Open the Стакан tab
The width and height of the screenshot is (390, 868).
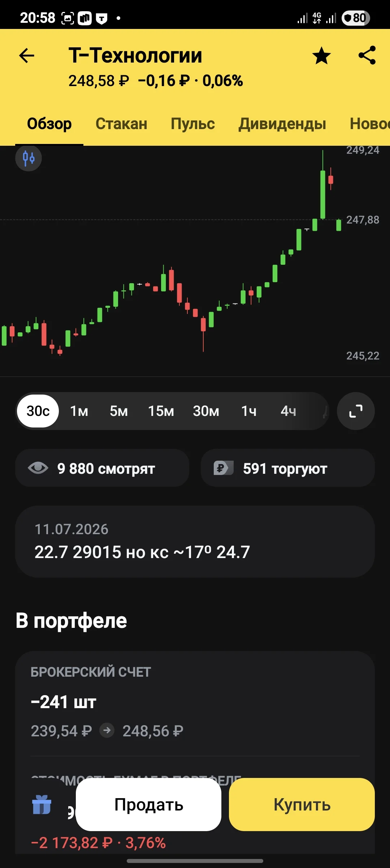click(121, 124)
